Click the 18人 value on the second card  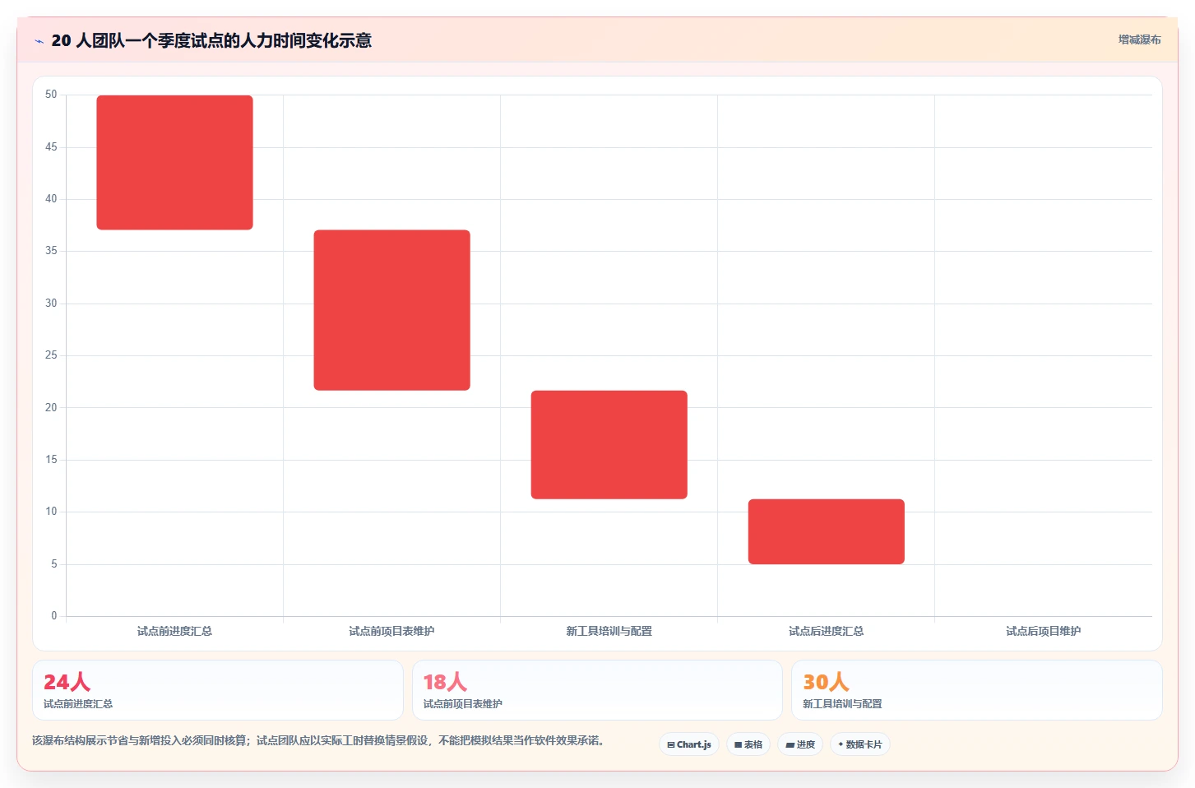click(x=445, y=682)
